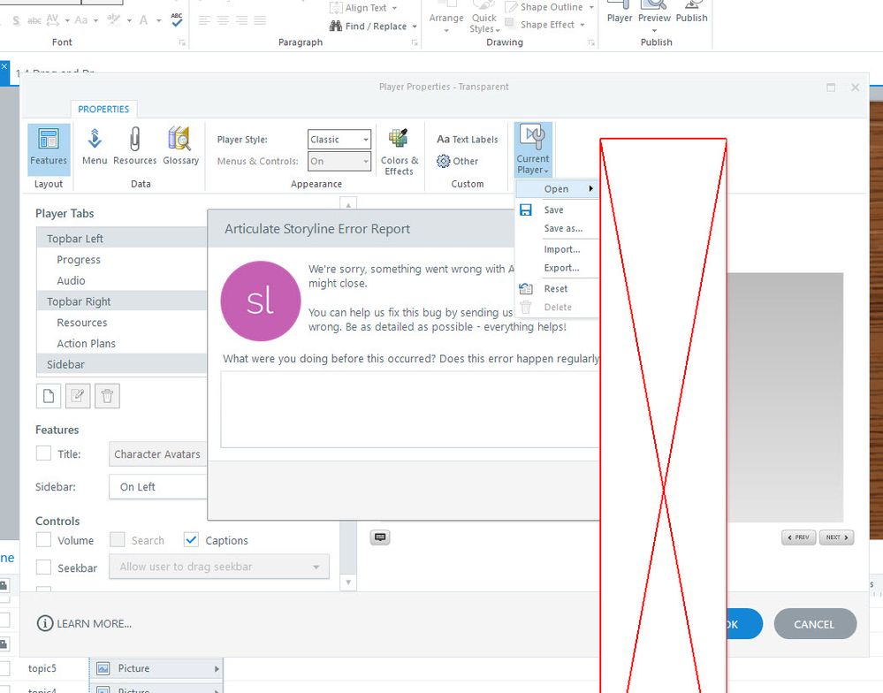Toggle the Title checkbox
Image resolution: width=883 pixels, height=693 pixels.
pyautogui.click(x=43, y=453)
